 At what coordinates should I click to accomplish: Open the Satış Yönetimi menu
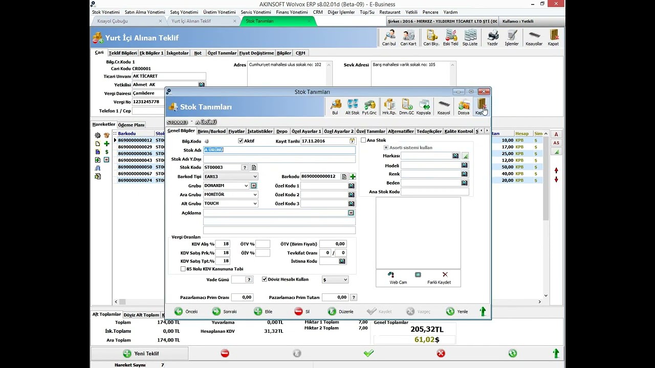click(184, 12)
